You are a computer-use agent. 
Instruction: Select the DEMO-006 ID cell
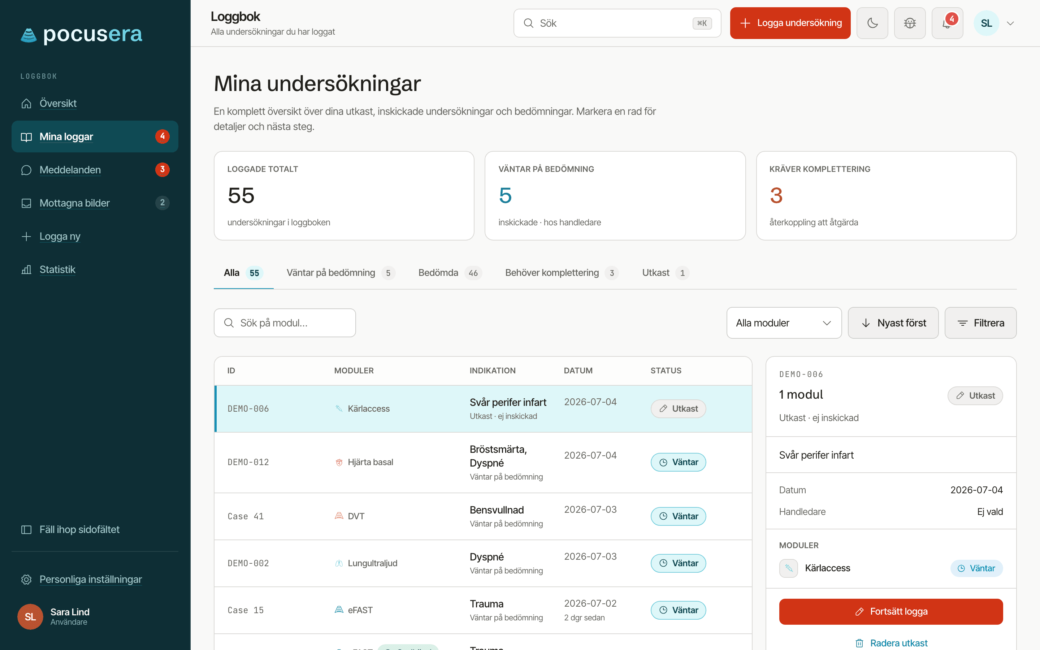pyautogui.click(x=248, y=409)
